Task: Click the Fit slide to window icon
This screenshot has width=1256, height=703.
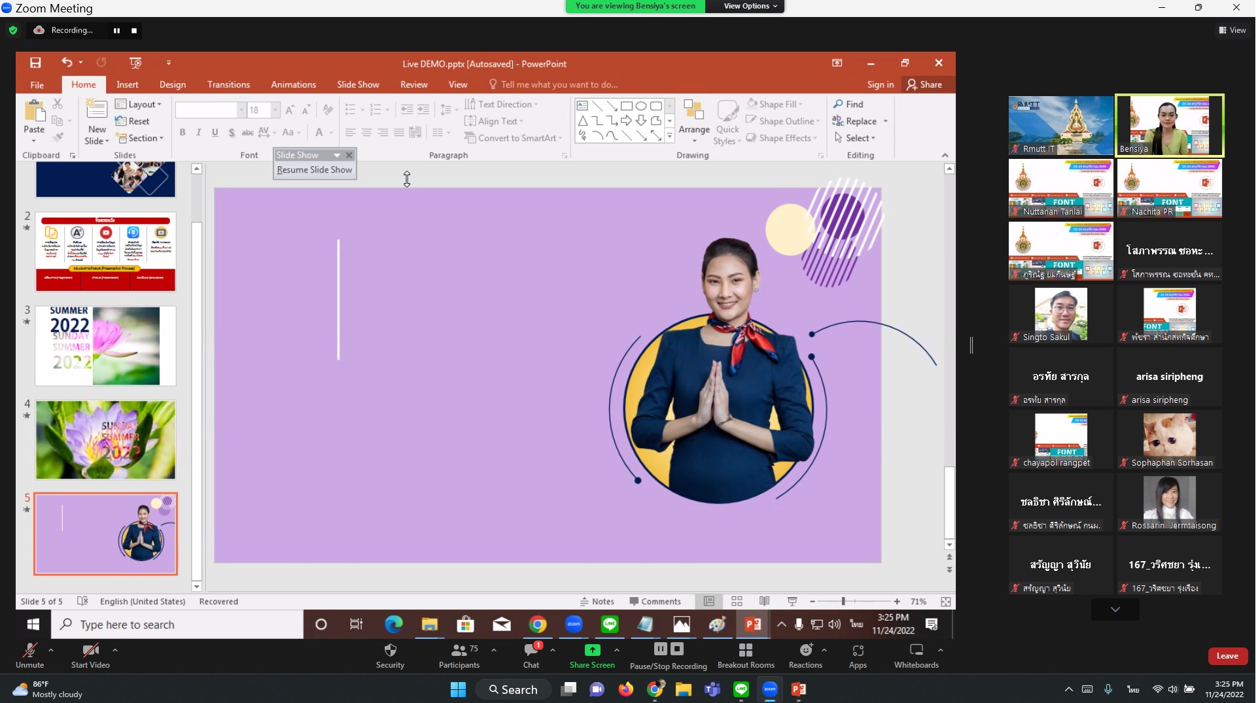Action: [945, 601]
